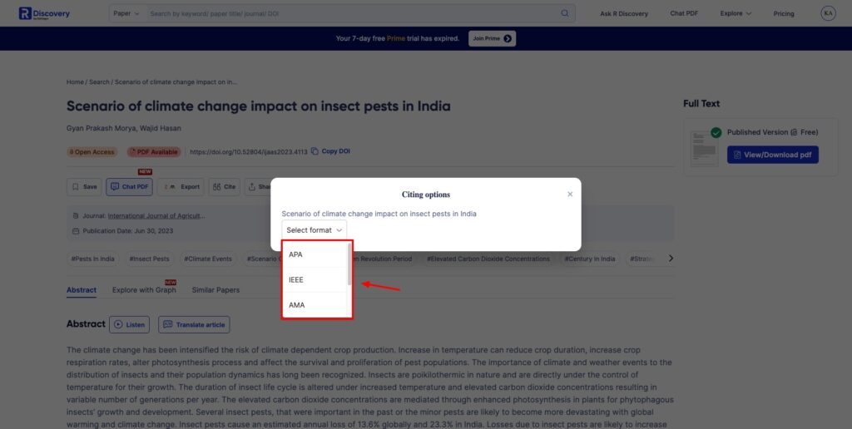Expand the Paper search type dropdown
852x429 pixels.
point(126,13)
